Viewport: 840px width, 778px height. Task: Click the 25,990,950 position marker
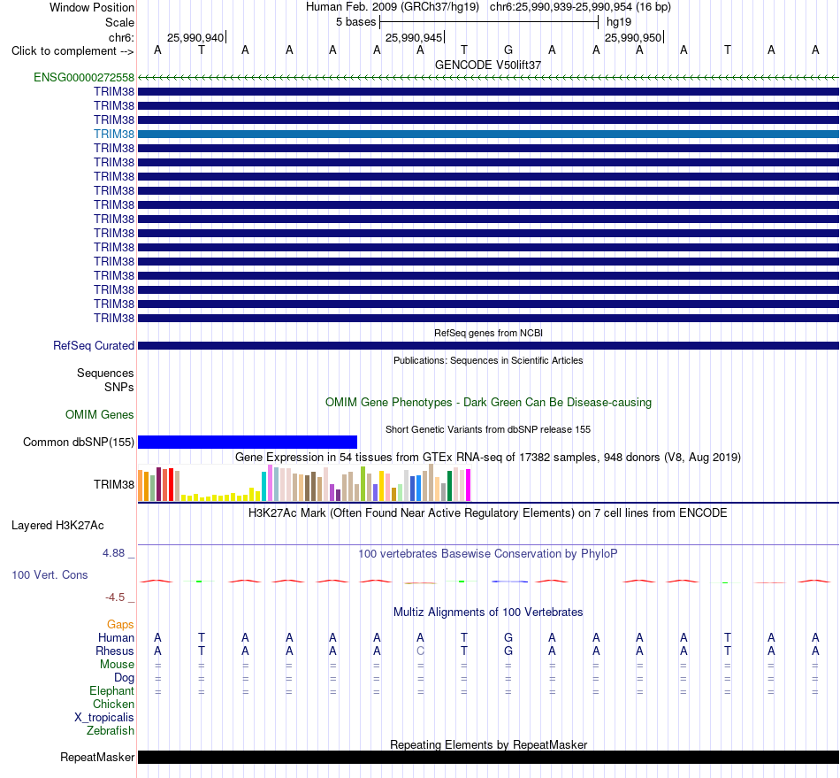tap(634, 37)
